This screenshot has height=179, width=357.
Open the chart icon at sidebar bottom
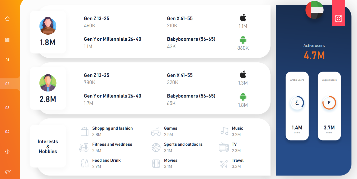coord(8,172)
